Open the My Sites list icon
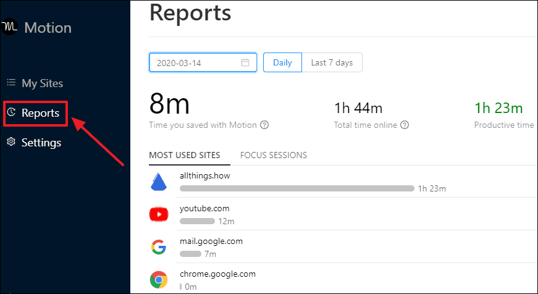This screenshot has height=294, width=538. 11,83
